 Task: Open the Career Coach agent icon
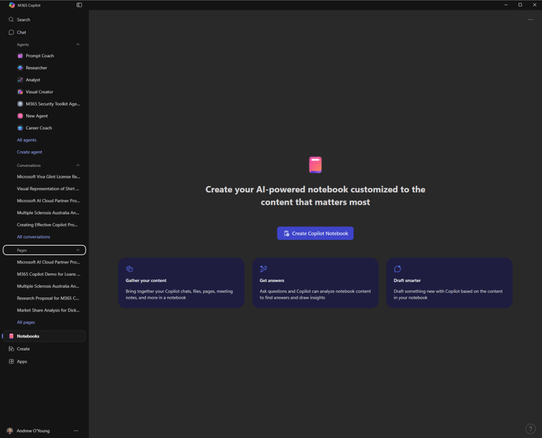[x=20, y=128]
